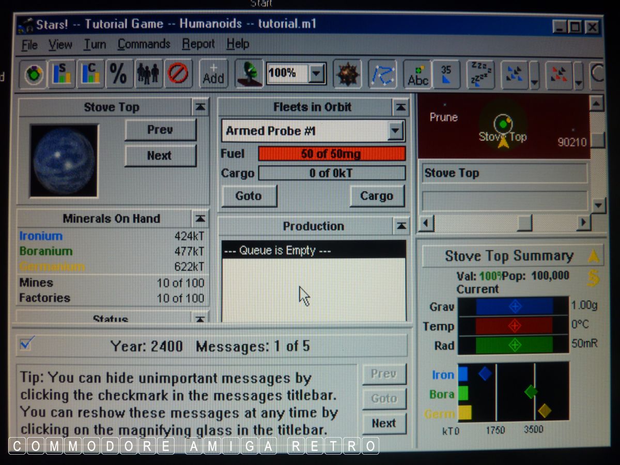Click the red no-info view icon
620x465 pixels.
[178, 74]
